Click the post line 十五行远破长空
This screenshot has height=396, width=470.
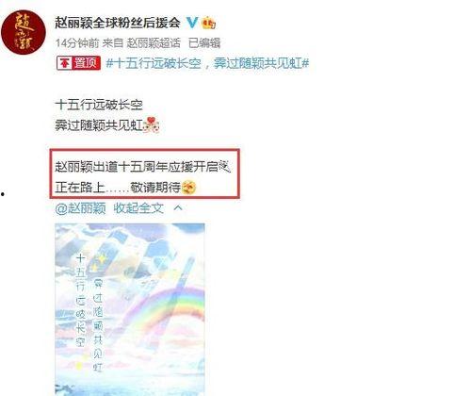[99, 105]
